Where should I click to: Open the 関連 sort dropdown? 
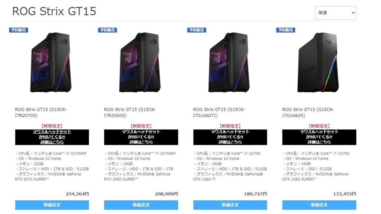[336, 13]
